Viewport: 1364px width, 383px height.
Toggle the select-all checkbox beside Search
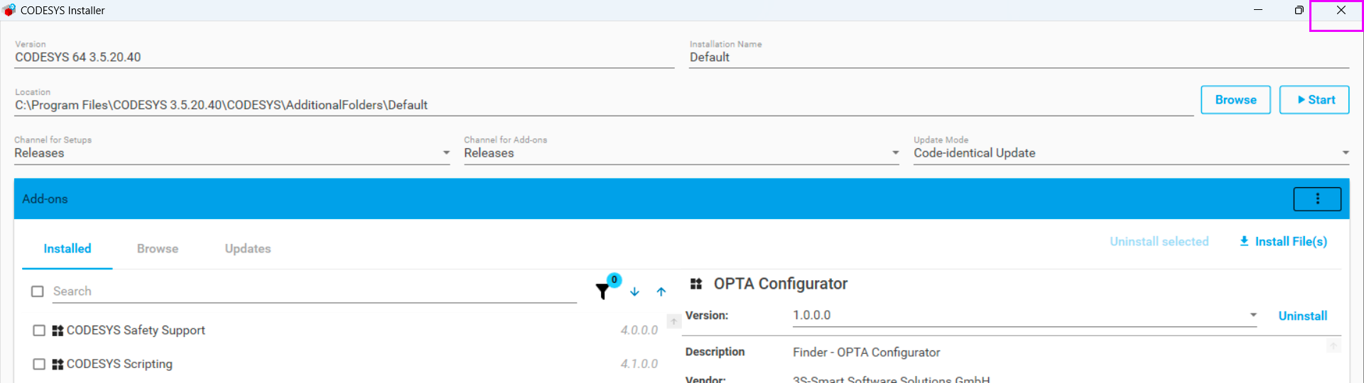click(38, 292)
